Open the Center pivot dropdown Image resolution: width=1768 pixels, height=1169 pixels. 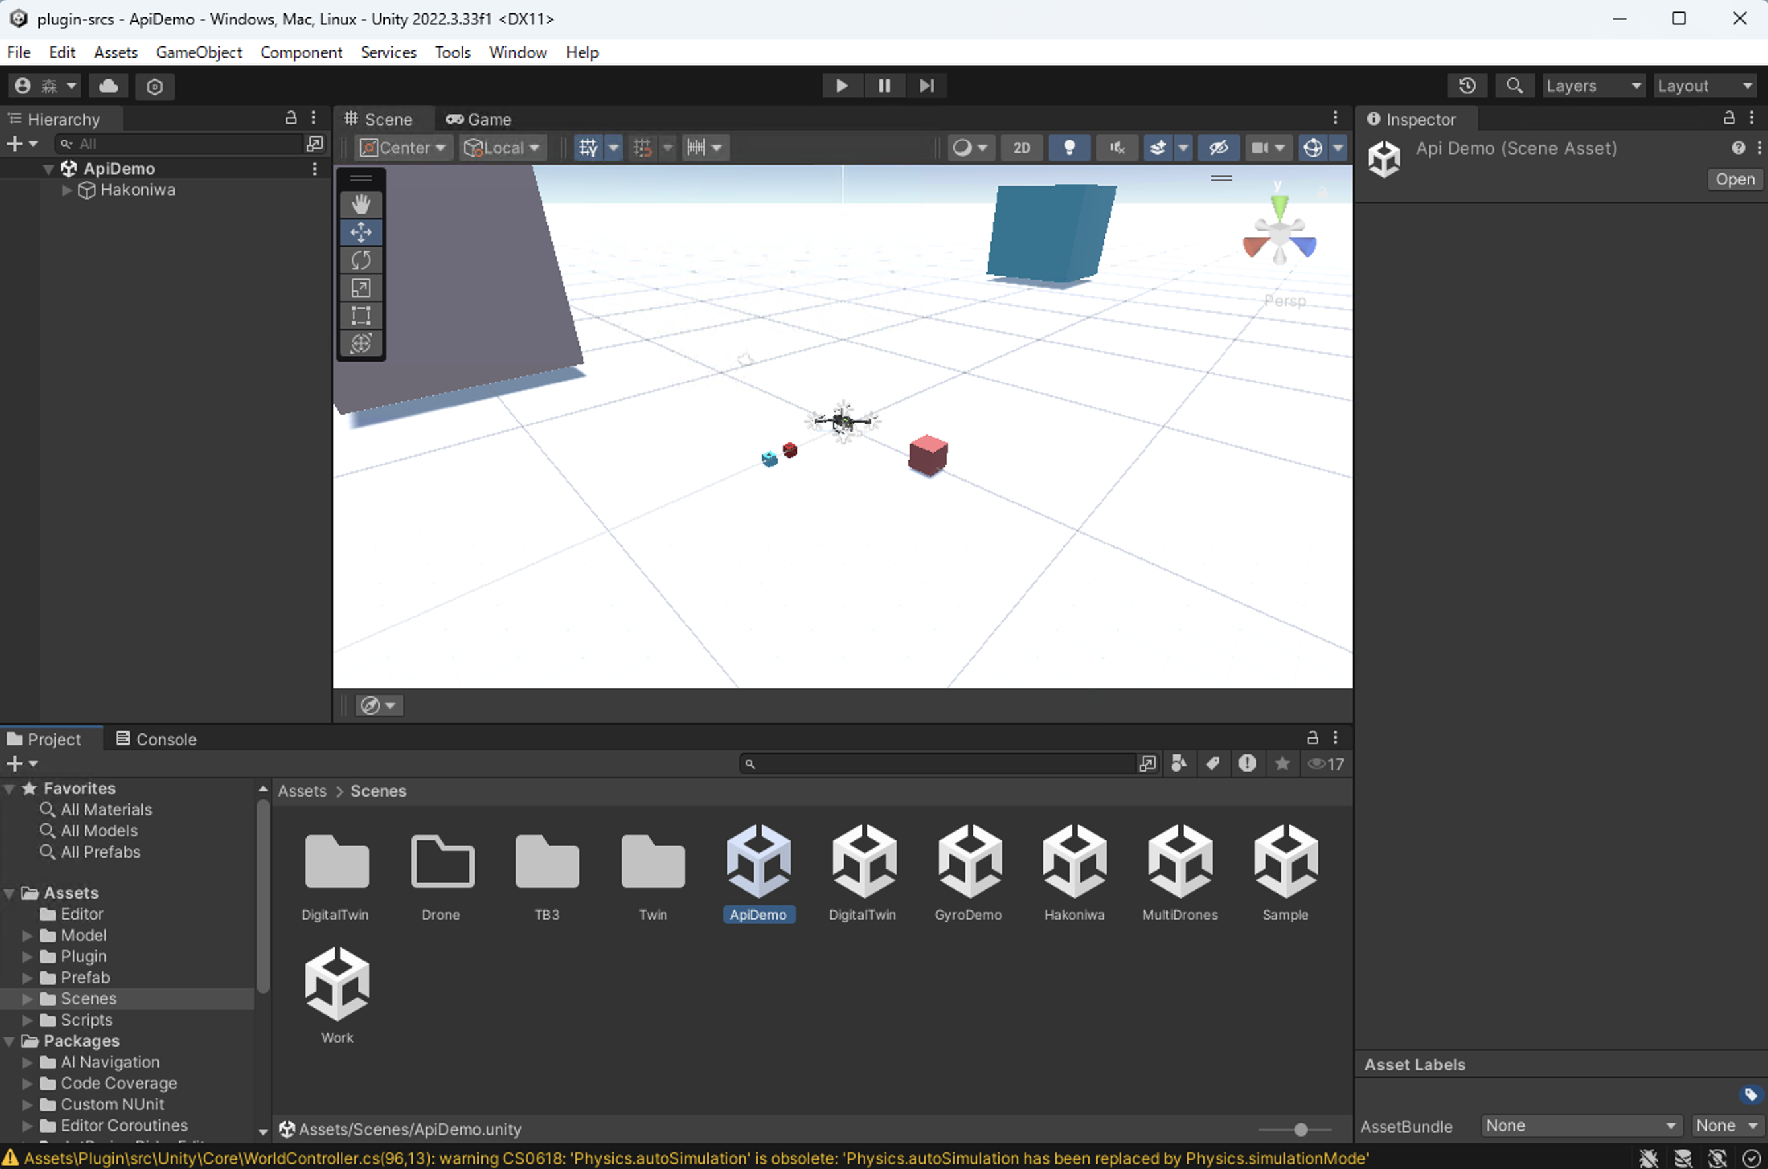[x=403, y=147]
